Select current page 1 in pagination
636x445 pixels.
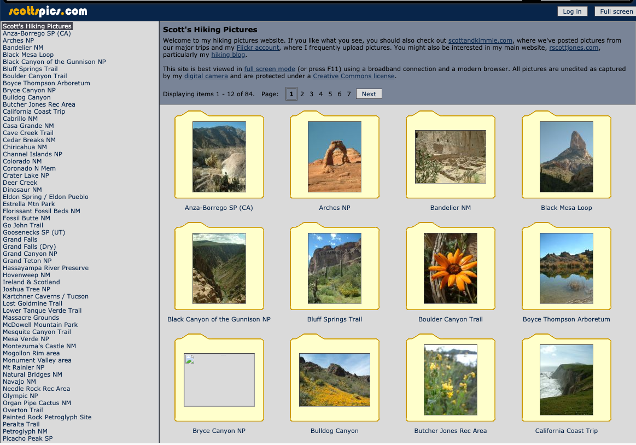[291, 93]
